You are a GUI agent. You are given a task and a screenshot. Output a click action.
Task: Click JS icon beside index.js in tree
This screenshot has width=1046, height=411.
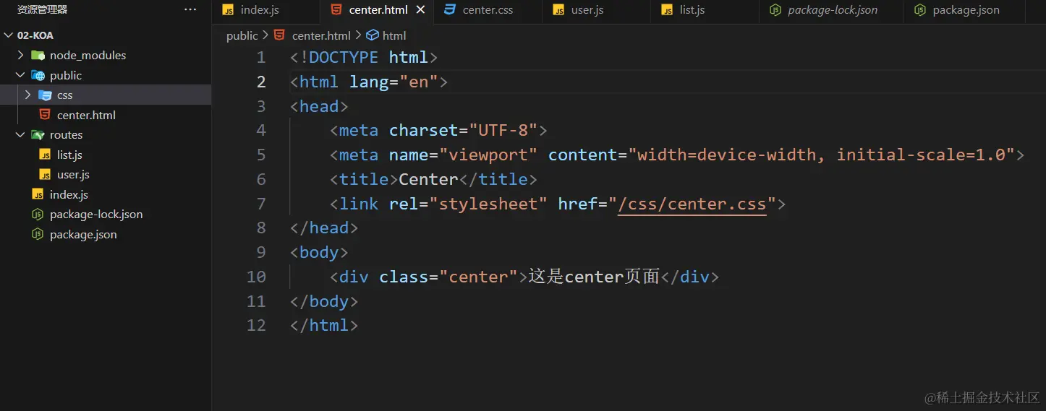coord(38,194)
